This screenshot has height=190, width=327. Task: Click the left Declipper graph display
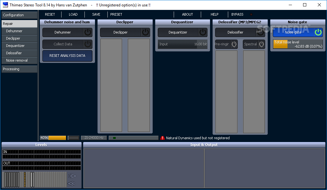[x=111, y=85]
